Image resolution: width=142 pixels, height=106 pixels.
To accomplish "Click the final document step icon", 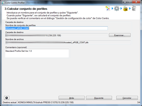I will click(134, 8).
